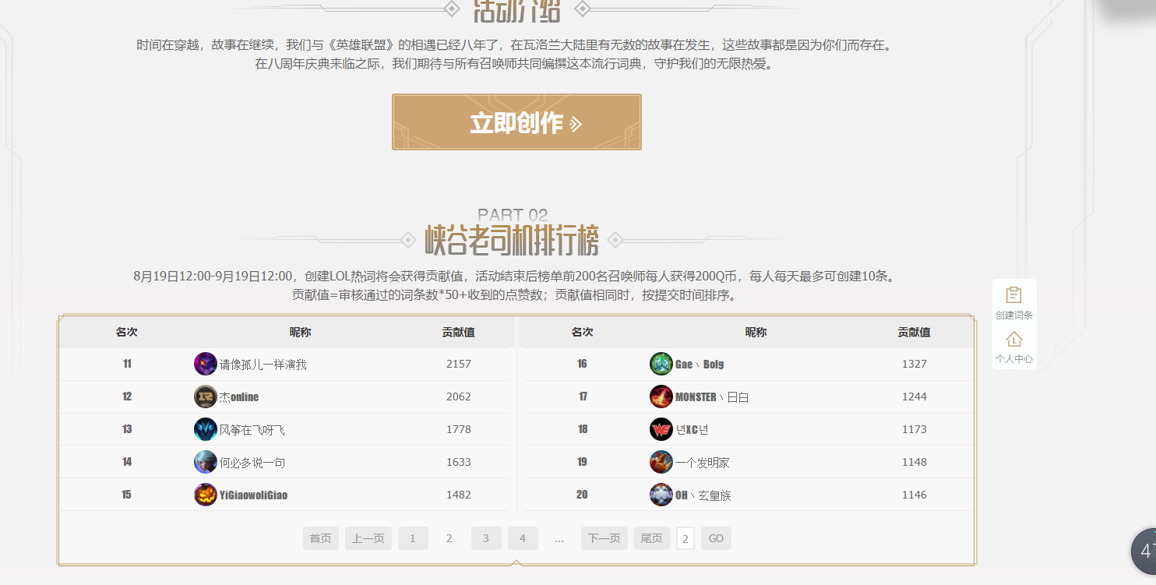
Task: Click avatar of MONSTER丶日白
Action: 661,396
